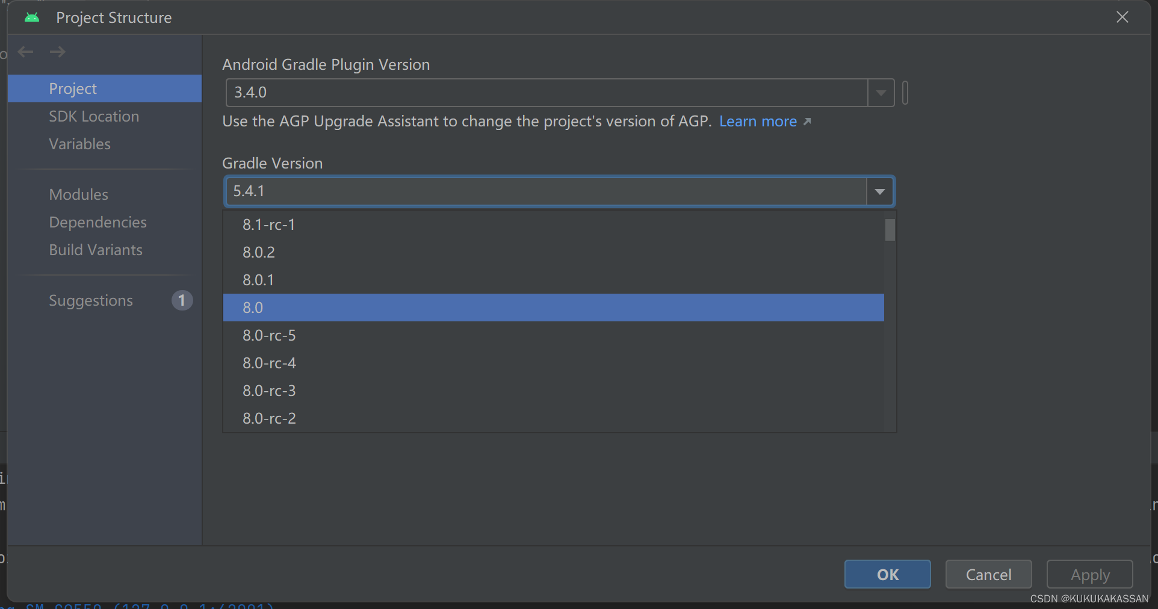1158x609 pixels.
Task: Open the SDK Location section
Action: (x=94, y=116)
